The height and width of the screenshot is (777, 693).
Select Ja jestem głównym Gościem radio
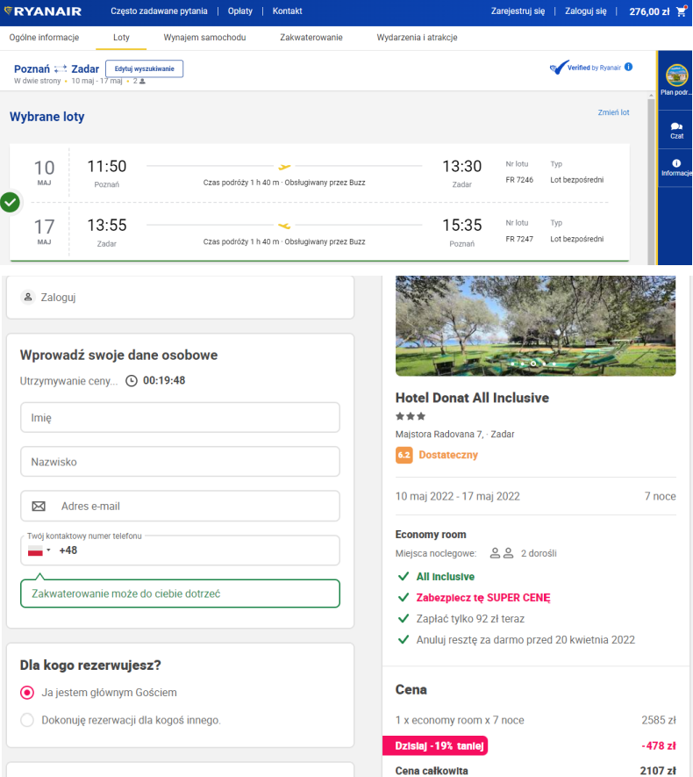(x=27, y=692)
